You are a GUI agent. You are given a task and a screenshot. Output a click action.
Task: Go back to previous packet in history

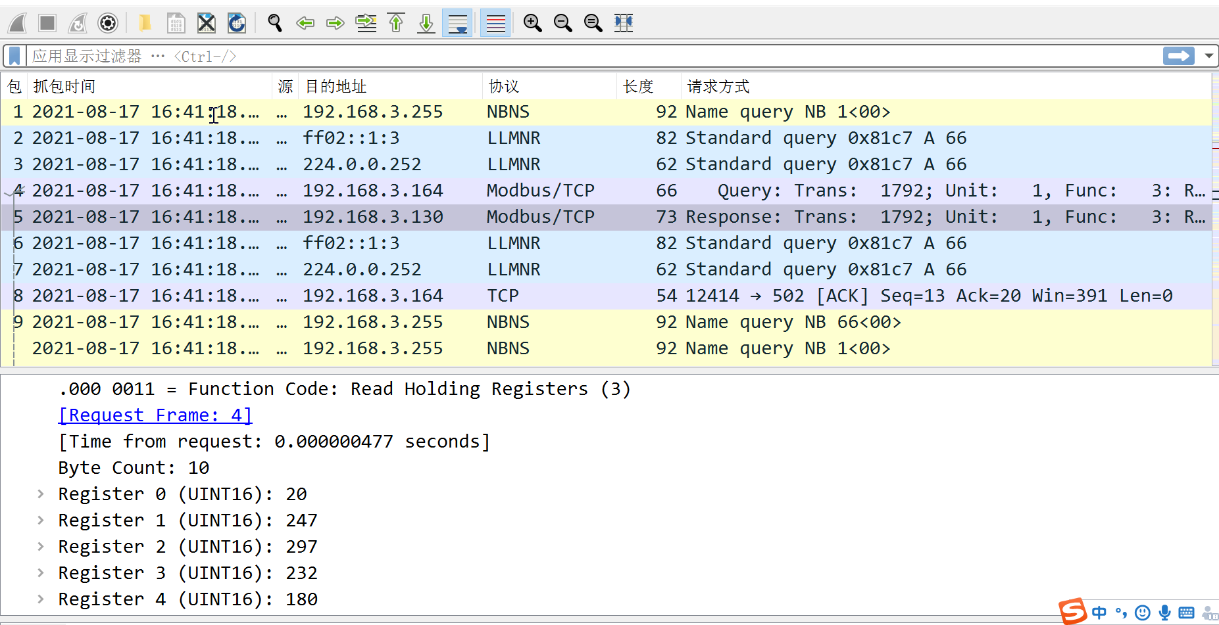pos(305,23)
